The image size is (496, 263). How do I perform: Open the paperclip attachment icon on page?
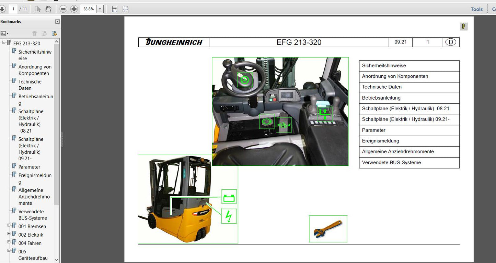[x=463, y=27]
